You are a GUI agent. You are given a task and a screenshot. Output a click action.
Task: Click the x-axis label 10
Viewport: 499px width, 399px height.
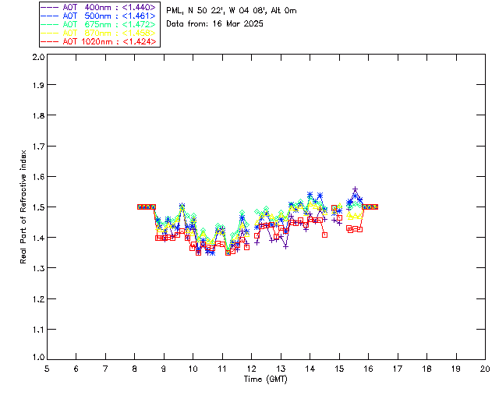[193, 369]
